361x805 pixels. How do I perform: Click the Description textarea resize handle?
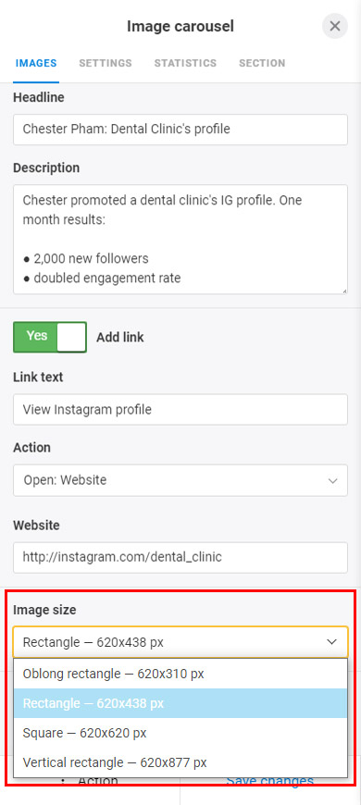[x=344, y=291]
